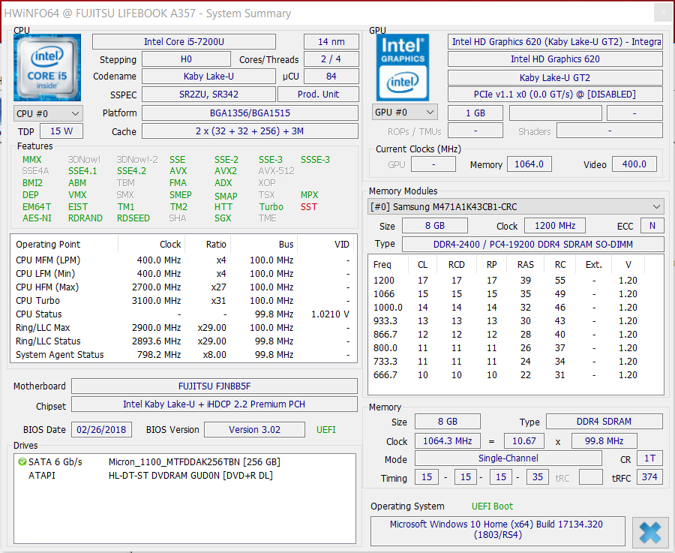
Task: Click the DDR4 SDRAM memory type field
Action: coord(604,422)
